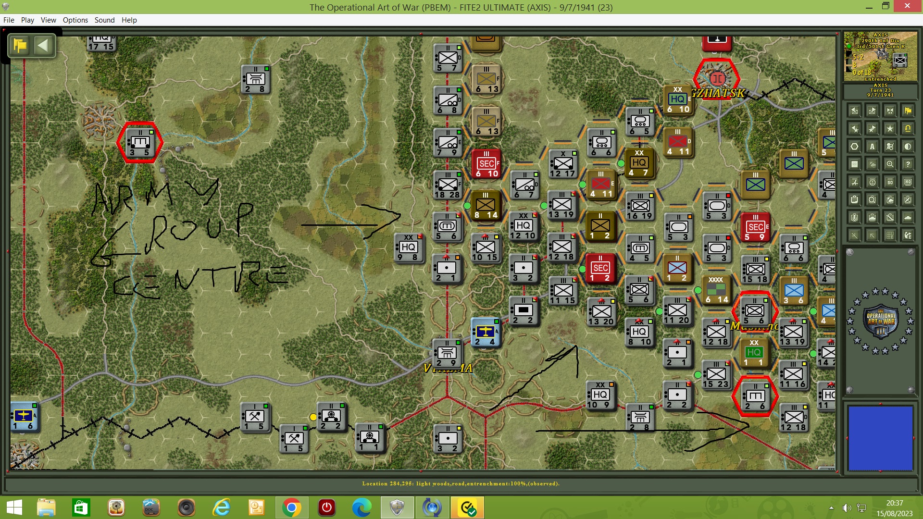Click the anchor-in-circle icon

(x=872, y=182)
